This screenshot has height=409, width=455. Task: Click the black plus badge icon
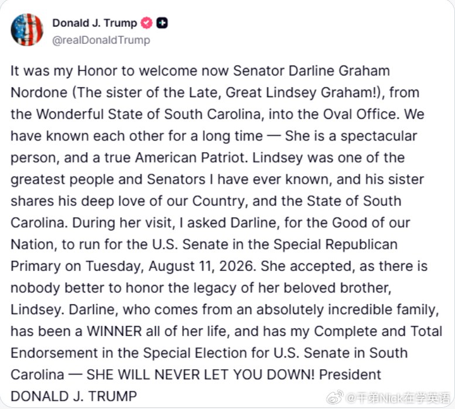[162, 23]
